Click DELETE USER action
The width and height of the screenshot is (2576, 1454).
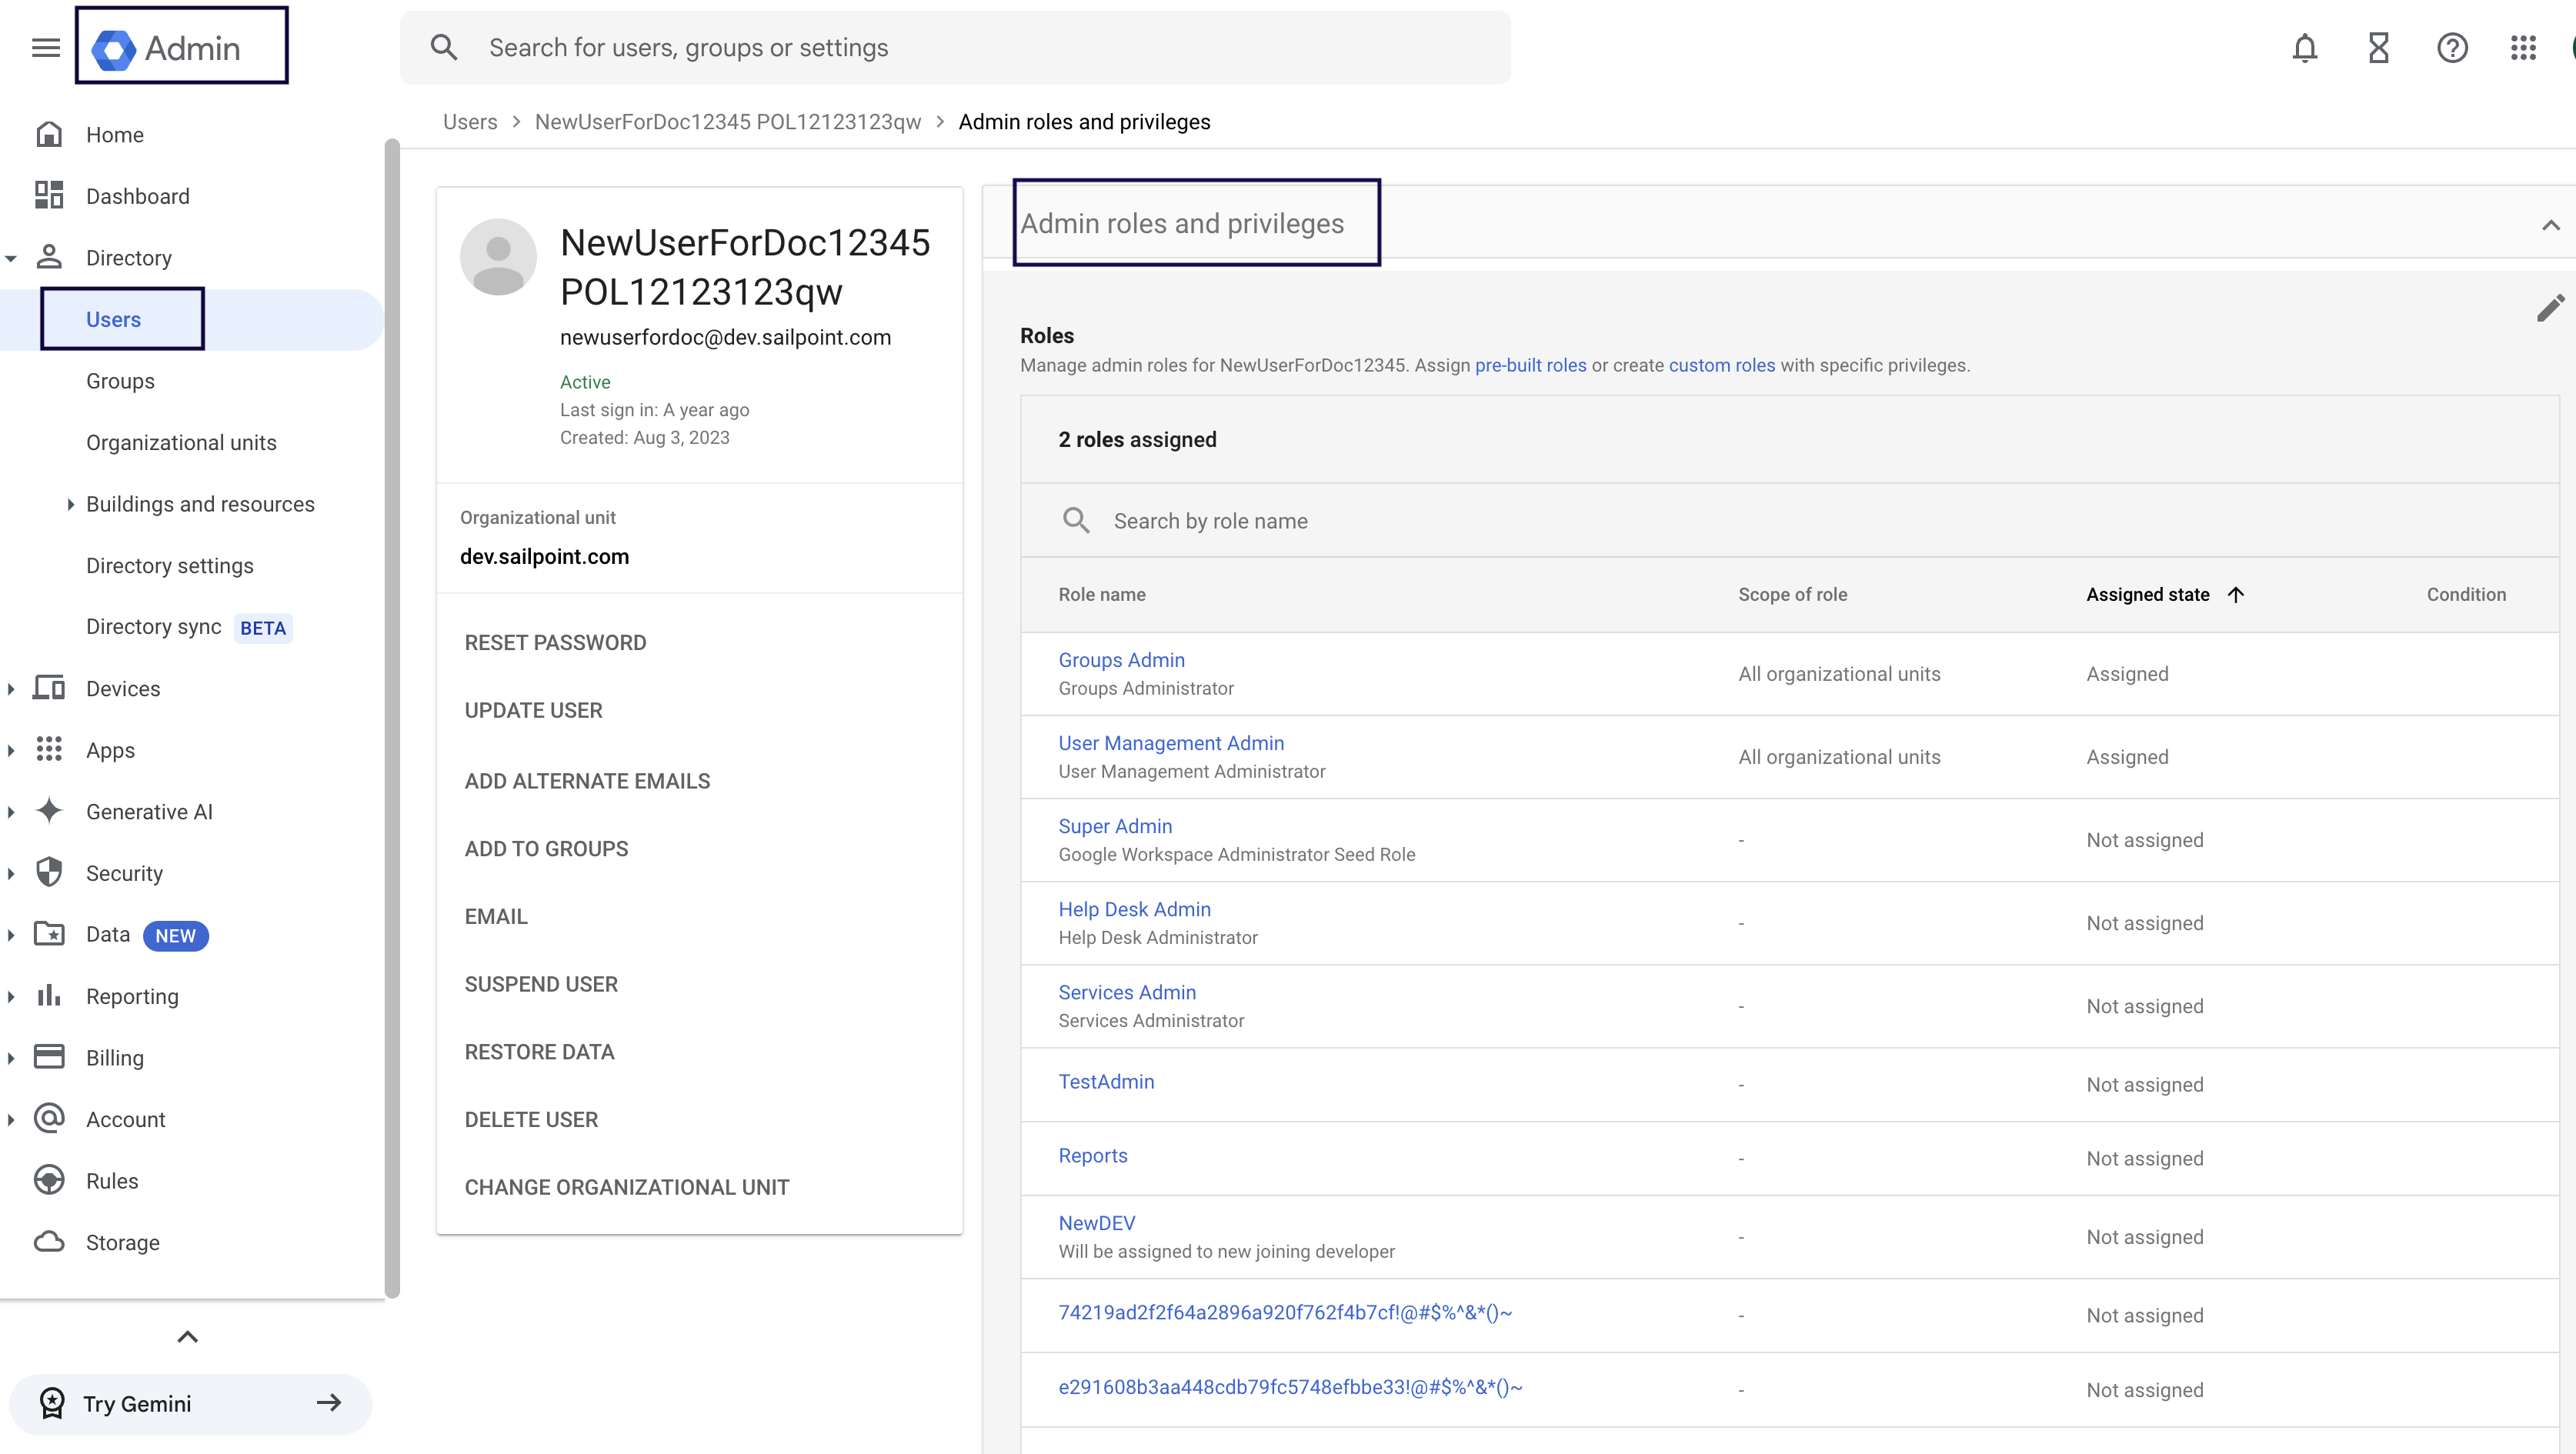pos(531,1119)
